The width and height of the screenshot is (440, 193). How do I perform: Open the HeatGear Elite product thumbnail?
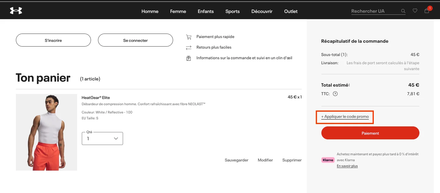coord(47,132)
